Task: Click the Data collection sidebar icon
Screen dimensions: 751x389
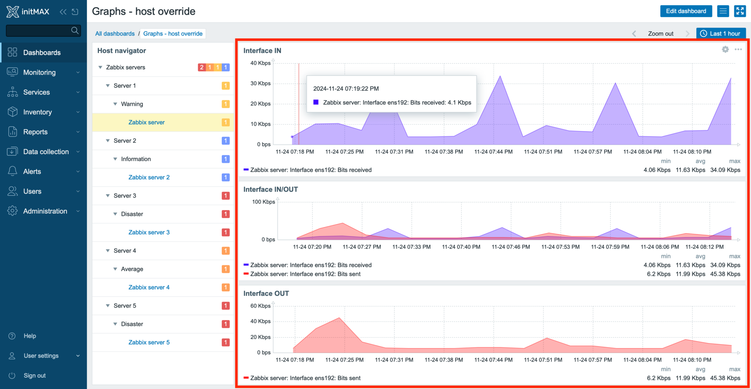Action: point(12,152)
